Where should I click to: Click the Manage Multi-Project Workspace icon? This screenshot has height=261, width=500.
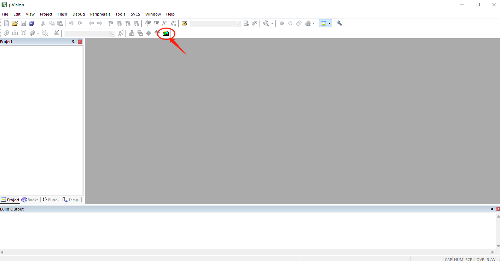(x=140, y=33)
